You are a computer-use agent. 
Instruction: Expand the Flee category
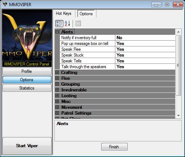(x=57, y=78)
